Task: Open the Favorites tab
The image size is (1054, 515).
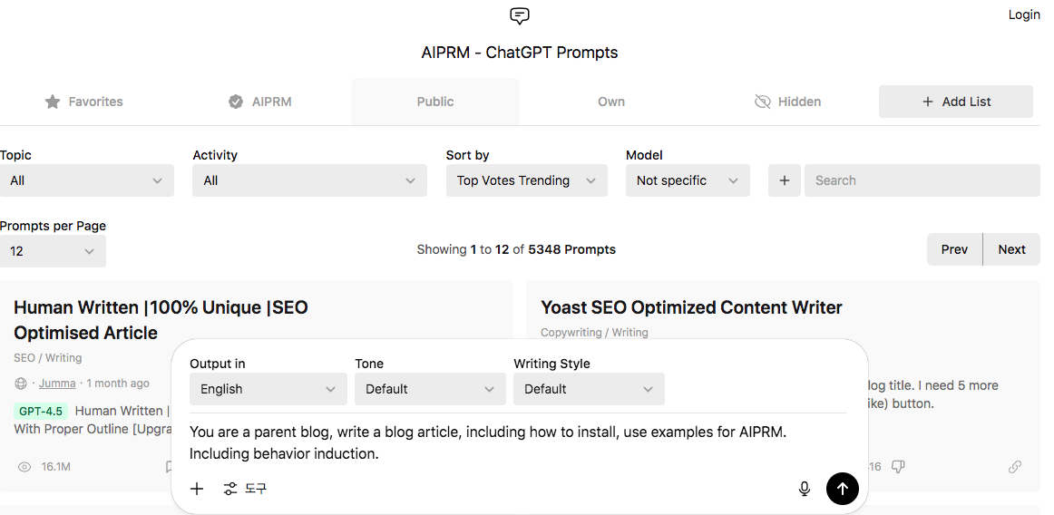Action: pos(84,102)
